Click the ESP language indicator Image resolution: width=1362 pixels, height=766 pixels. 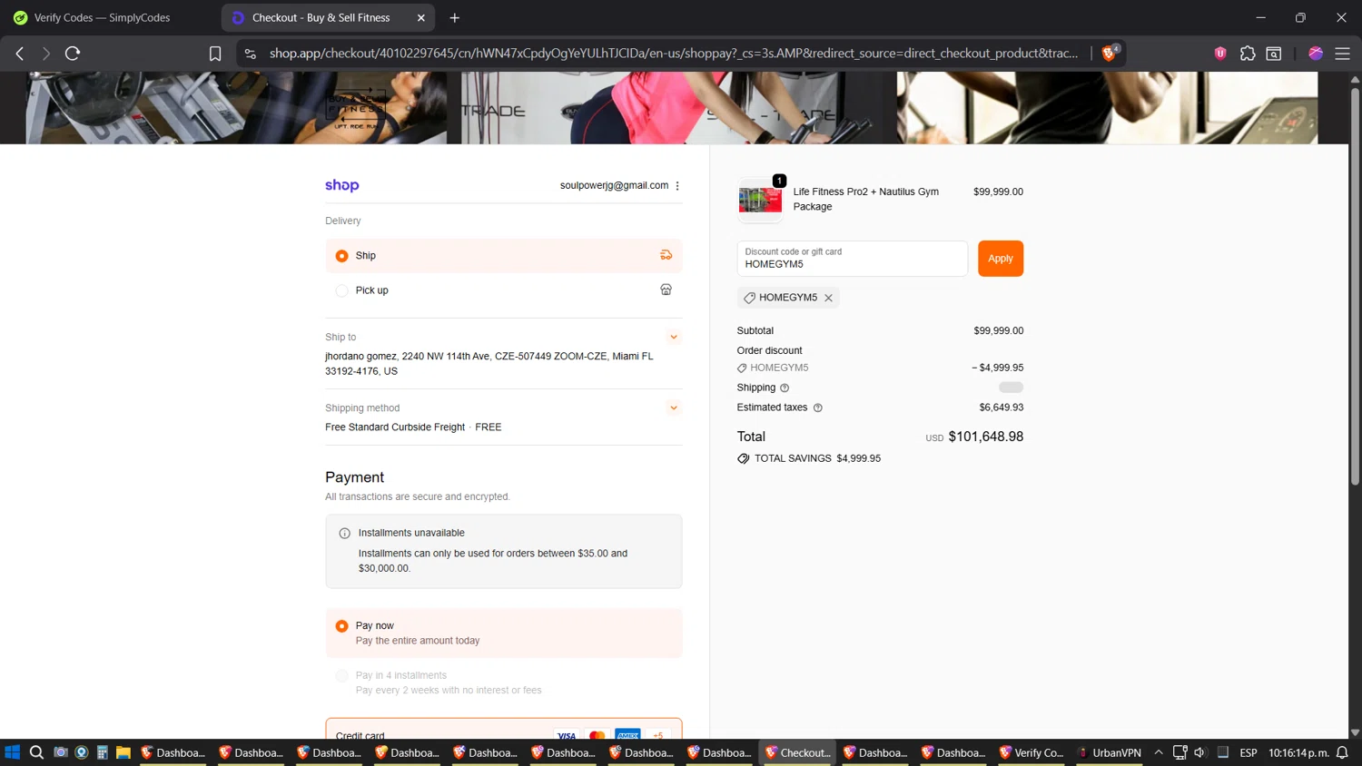(1248, 752)
